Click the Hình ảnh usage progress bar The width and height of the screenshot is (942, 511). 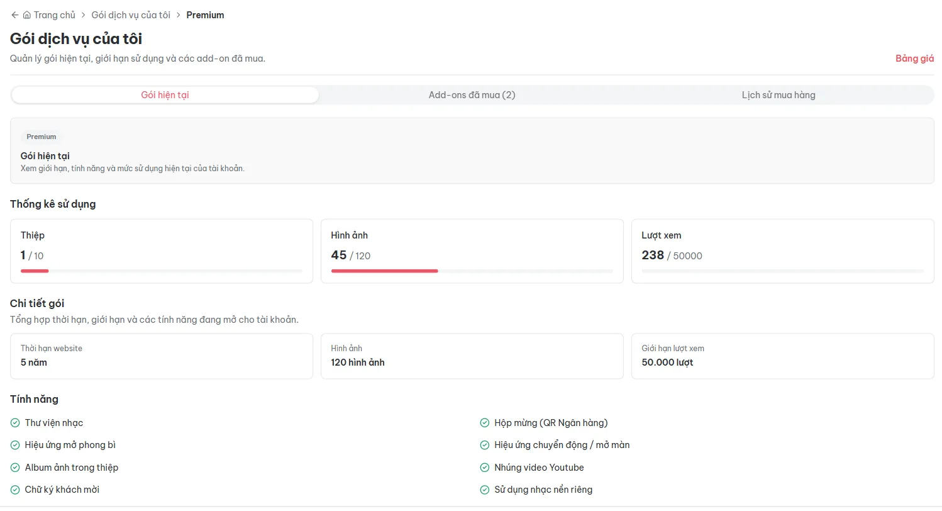tap(472, 271)
